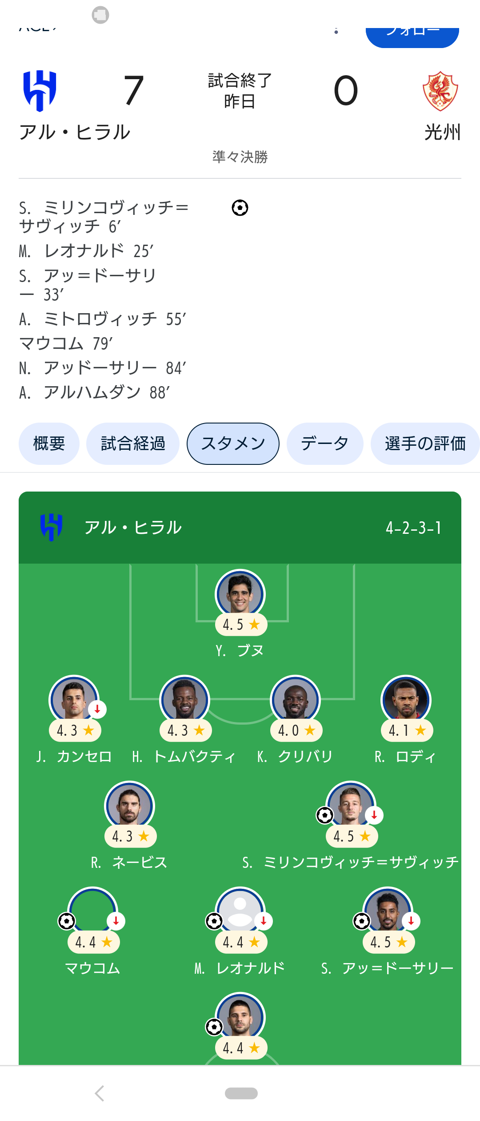Tap the Al Hilal logo in lineup header
Image resolution: width=480 pixels, height=1121 pixels.
coord(52,527)
